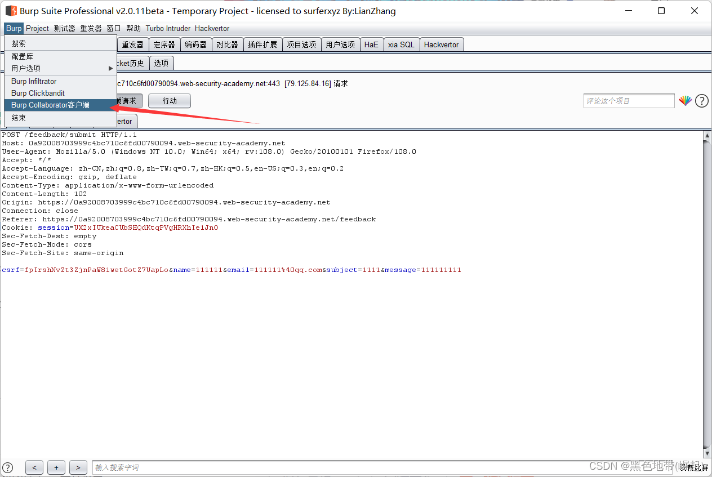The width and height of the screenshot is (712, 477).
Task: Click the vertical scrollbar track of request editor
Action: [x=707, y=295]
